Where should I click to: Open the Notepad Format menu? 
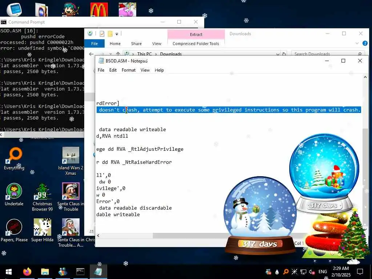tap(129, 70)
